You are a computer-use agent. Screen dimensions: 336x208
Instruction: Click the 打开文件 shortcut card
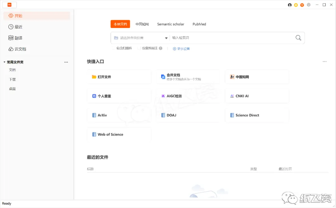(x=119, y=77)
